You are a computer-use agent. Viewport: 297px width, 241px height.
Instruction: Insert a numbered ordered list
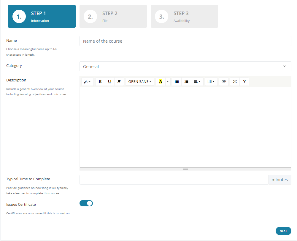[x=186, y=81]
